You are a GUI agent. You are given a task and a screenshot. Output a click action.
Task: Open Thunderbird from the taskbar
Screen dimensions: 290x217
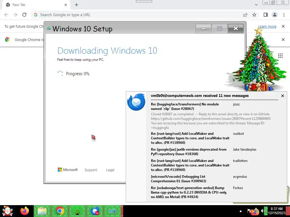pyautogui.click(x=95, y=211)
